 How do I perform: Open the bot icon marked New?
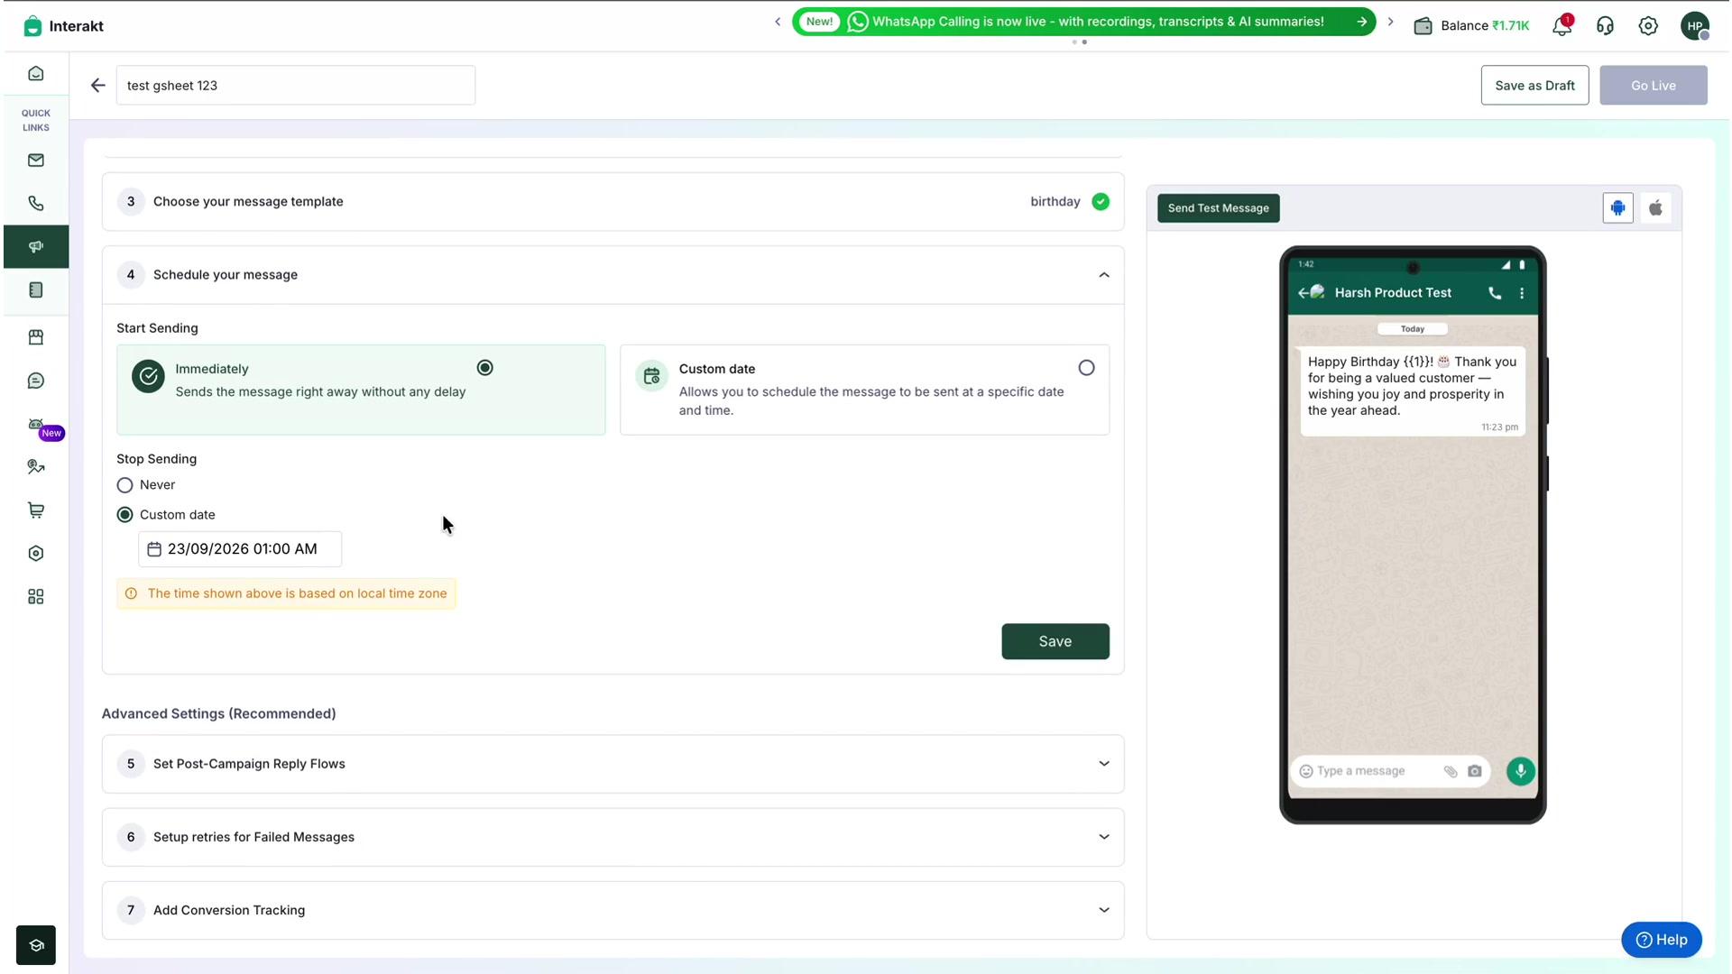pos(36,424)
